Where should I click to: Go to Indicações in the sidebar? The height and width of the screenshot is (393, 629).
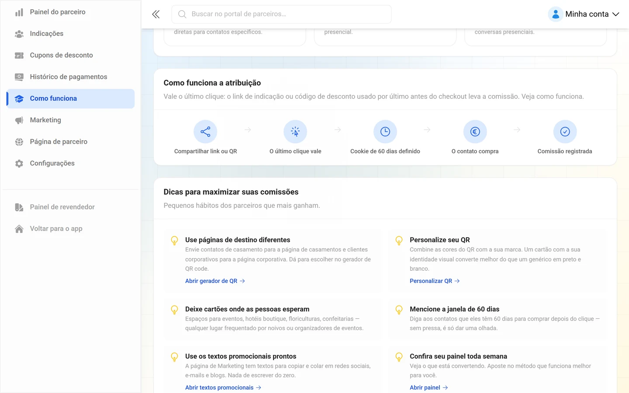click(71, 34)
